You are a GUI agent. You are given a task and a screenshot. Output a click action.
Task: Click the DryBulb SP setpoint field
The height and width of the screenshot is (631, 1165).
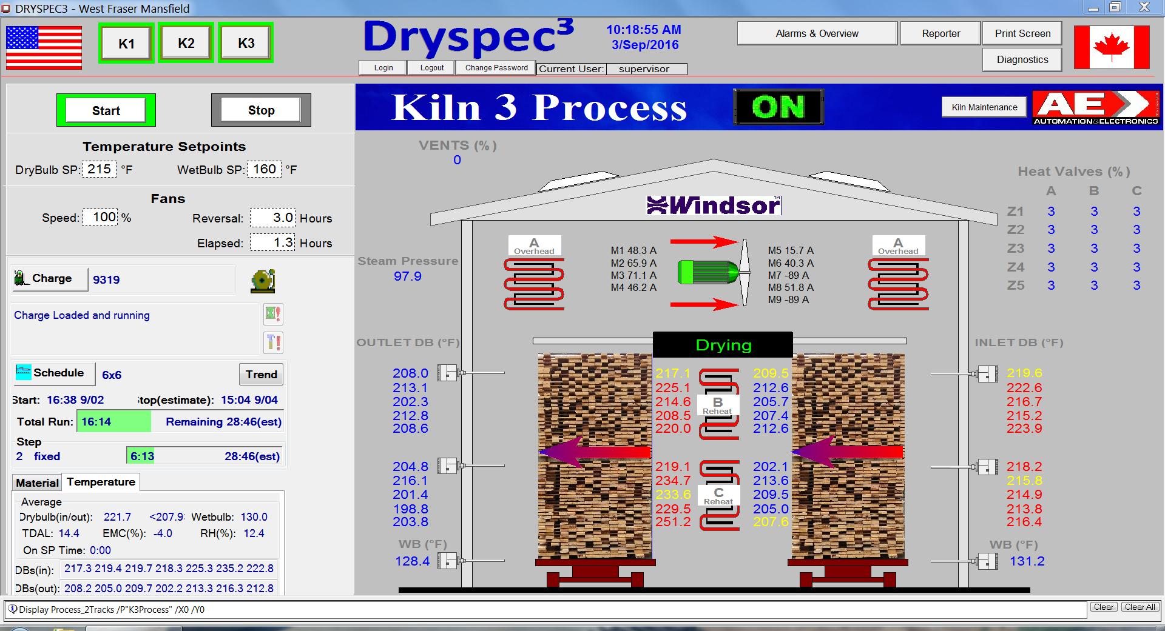99,169
